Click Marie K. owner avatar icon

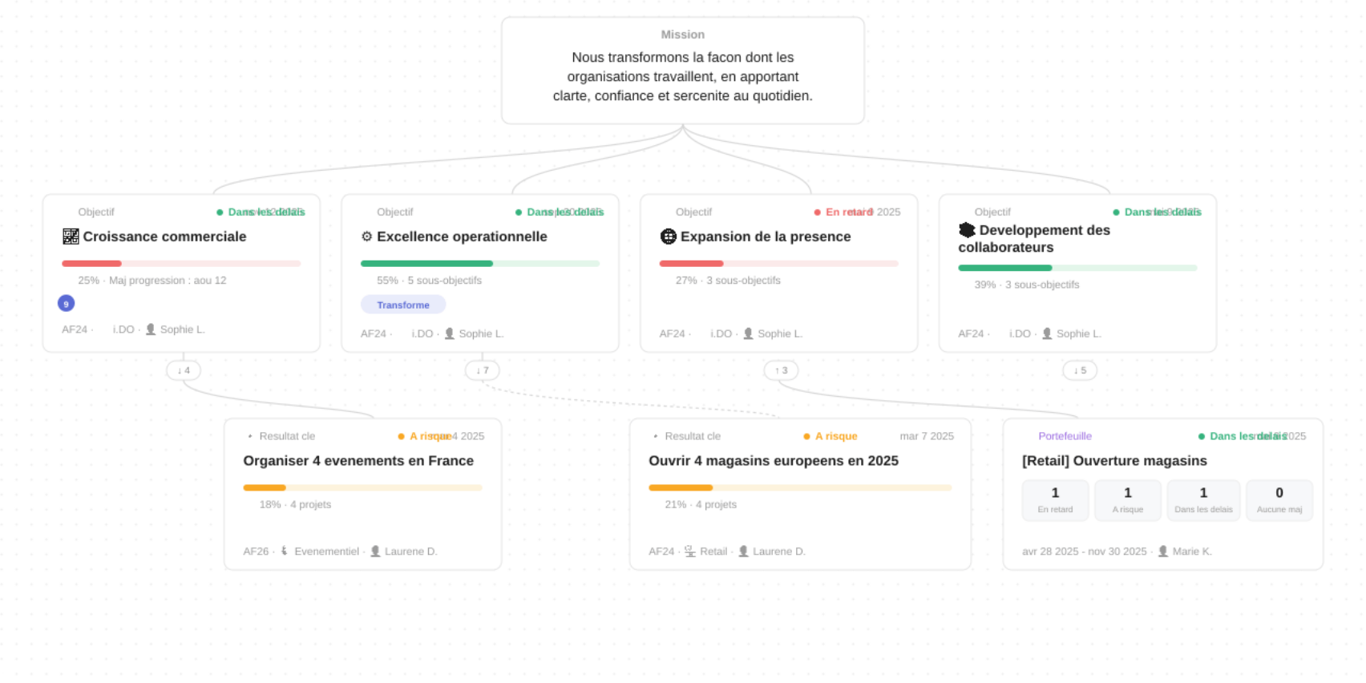[1163, 551]
